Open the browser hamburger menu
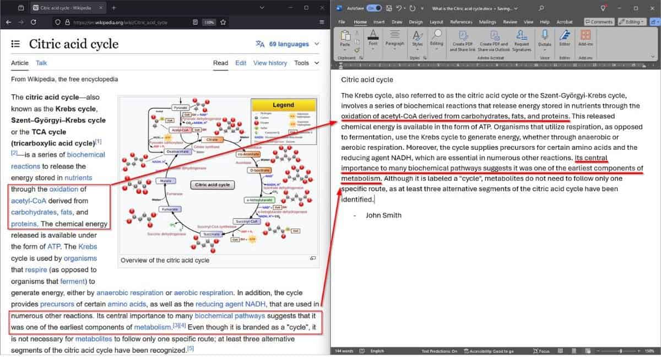 pos(322,22)
